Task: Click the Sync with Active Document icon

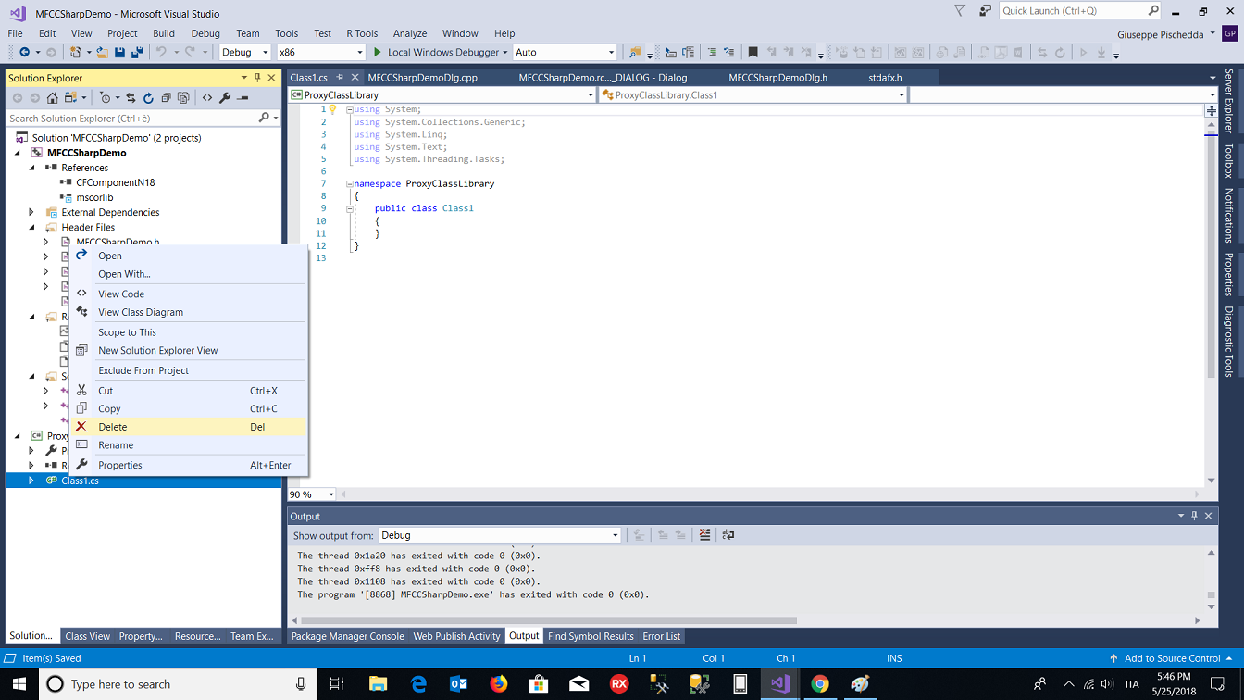Action: [x=131, y=98]
